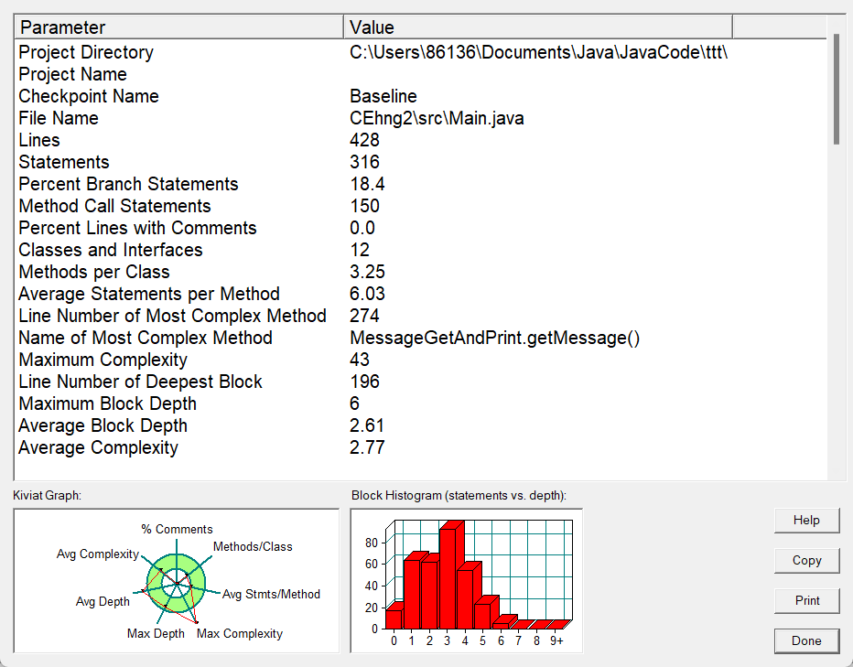The image size is (853, 667).
Task: Select the Kiviat Graph chart
Action: pyautogui.click(x=177, y=581)
